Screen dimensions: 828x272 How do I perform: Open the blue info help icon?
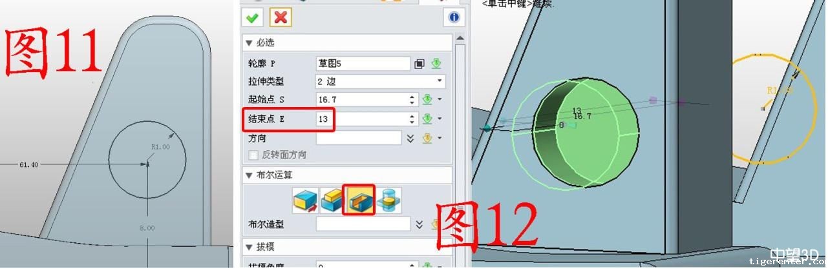(454, 17)
